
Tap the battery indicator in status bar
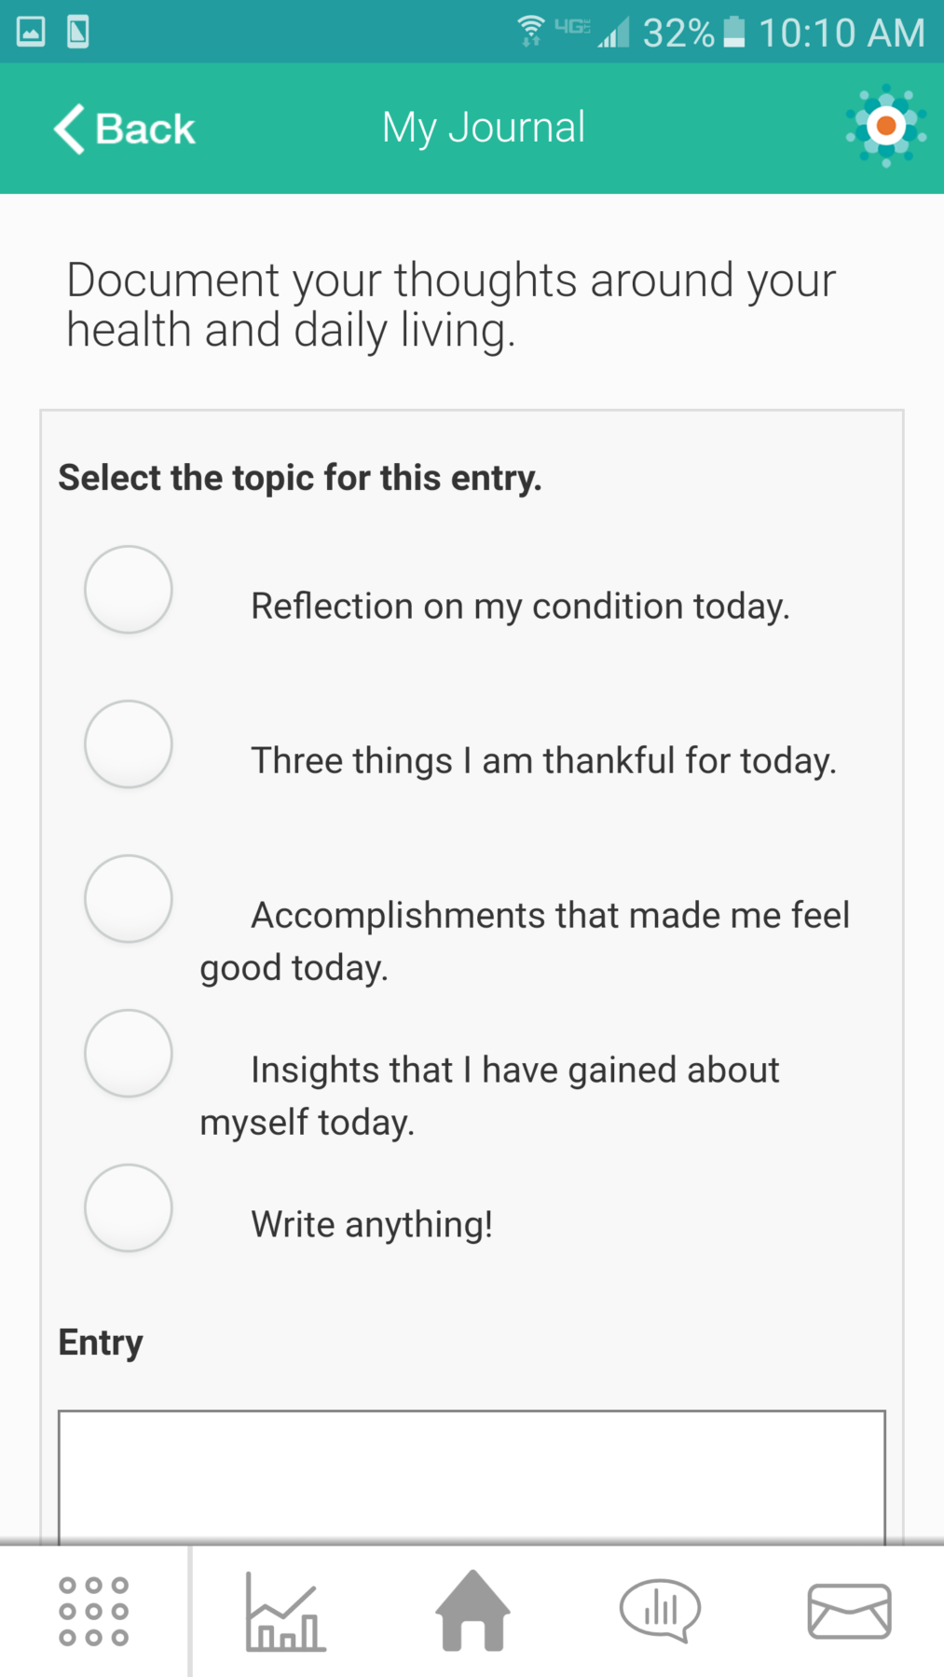(734, 32)
